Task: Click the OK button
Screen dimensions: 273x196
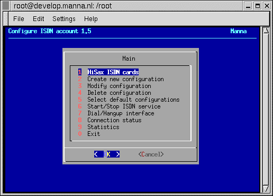Action: pos(107,154)
